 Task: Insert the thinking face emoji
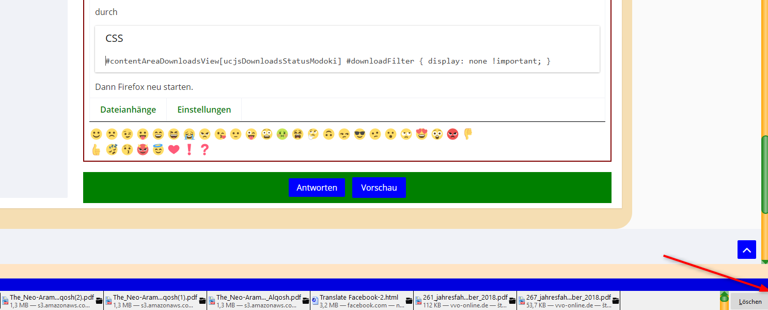point(313,134)
